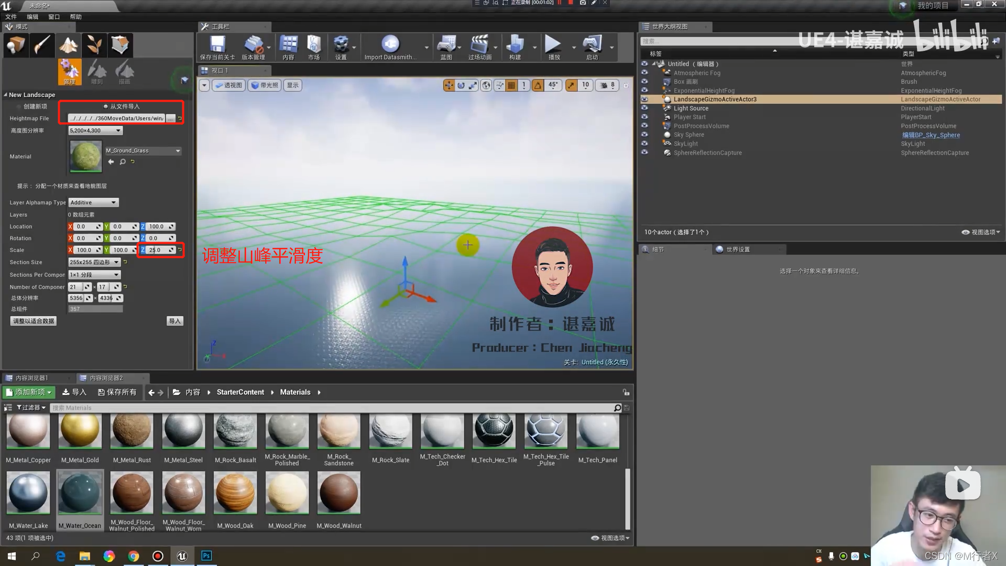Image resolution: width=1006 pixels, height=566 pixels.
Task: Open the heightmap resolution 5200×4300 dropdown
Action: click(x=95, y=130)
